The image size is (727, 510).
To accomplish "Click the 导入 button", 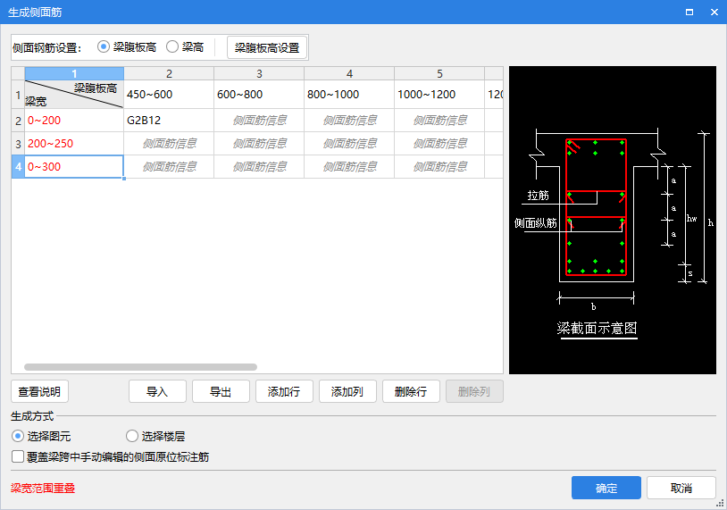I will tap(157, 392).
